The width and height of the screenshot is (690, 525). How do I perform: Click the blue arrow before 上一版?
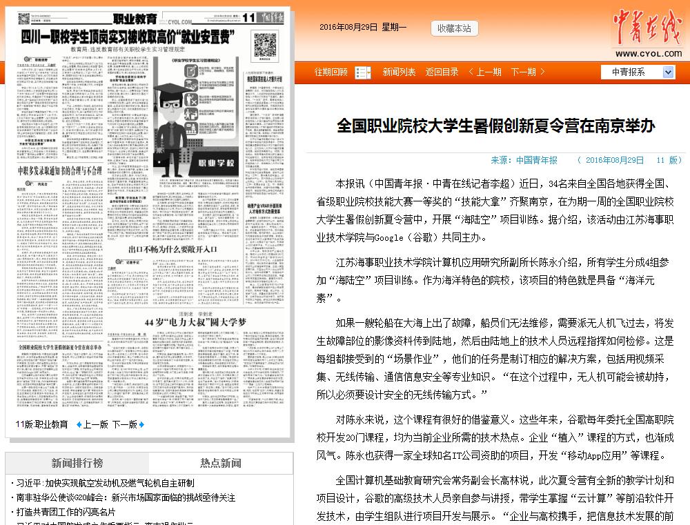coord(79,424)
